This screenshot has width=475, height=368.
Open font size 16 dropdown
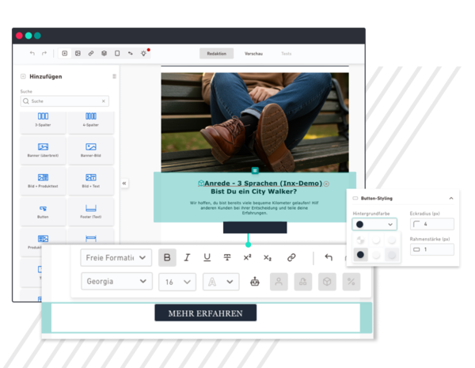point(177,282)
